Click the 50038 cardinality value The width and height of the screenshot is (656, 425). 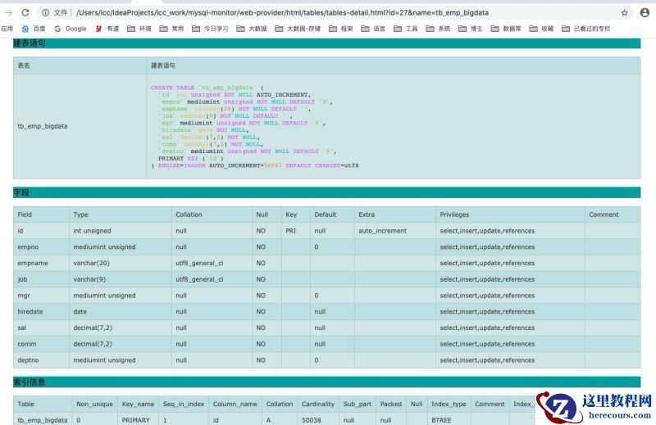point(312,420)
